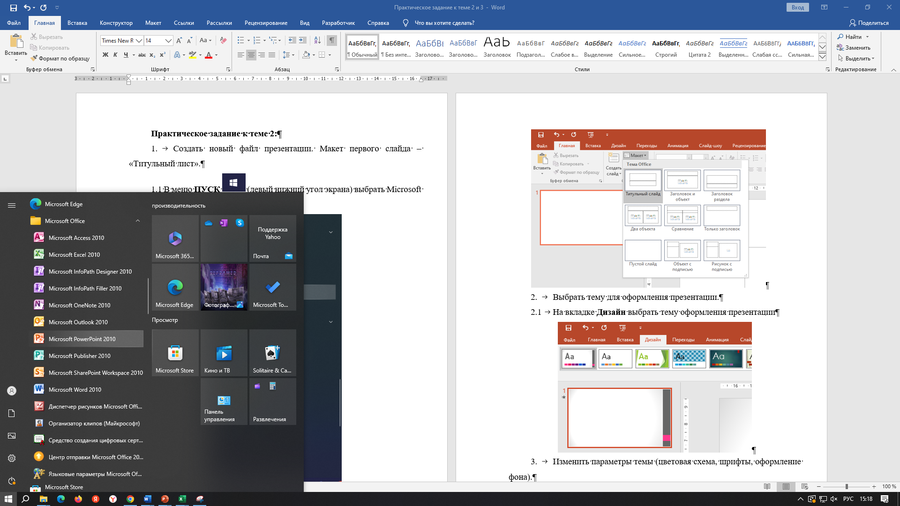Click the Copy (Копировать) command
Screen dimensions: 900x506
50,48
